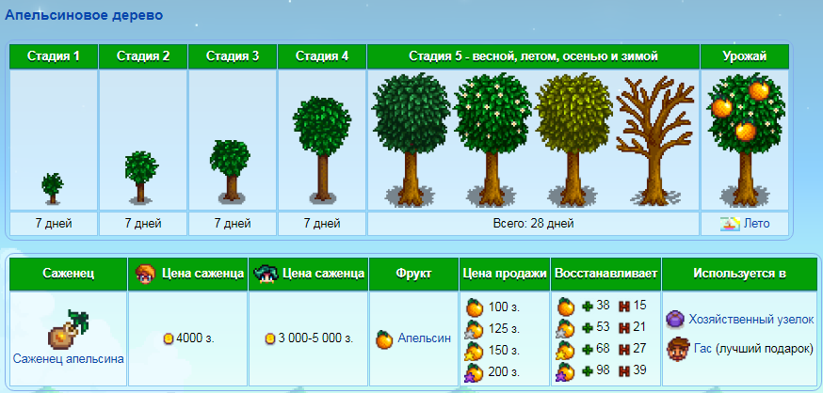The height and width of the screenshot is (393, 823).
Task: Click the Stage 1 sapling tree image
Action: pyautogui.click(x=53, y=189)
